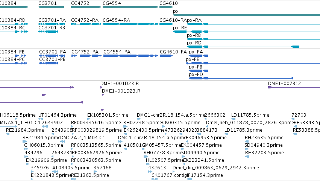Click the px-PB protein label

click(196, 67)
